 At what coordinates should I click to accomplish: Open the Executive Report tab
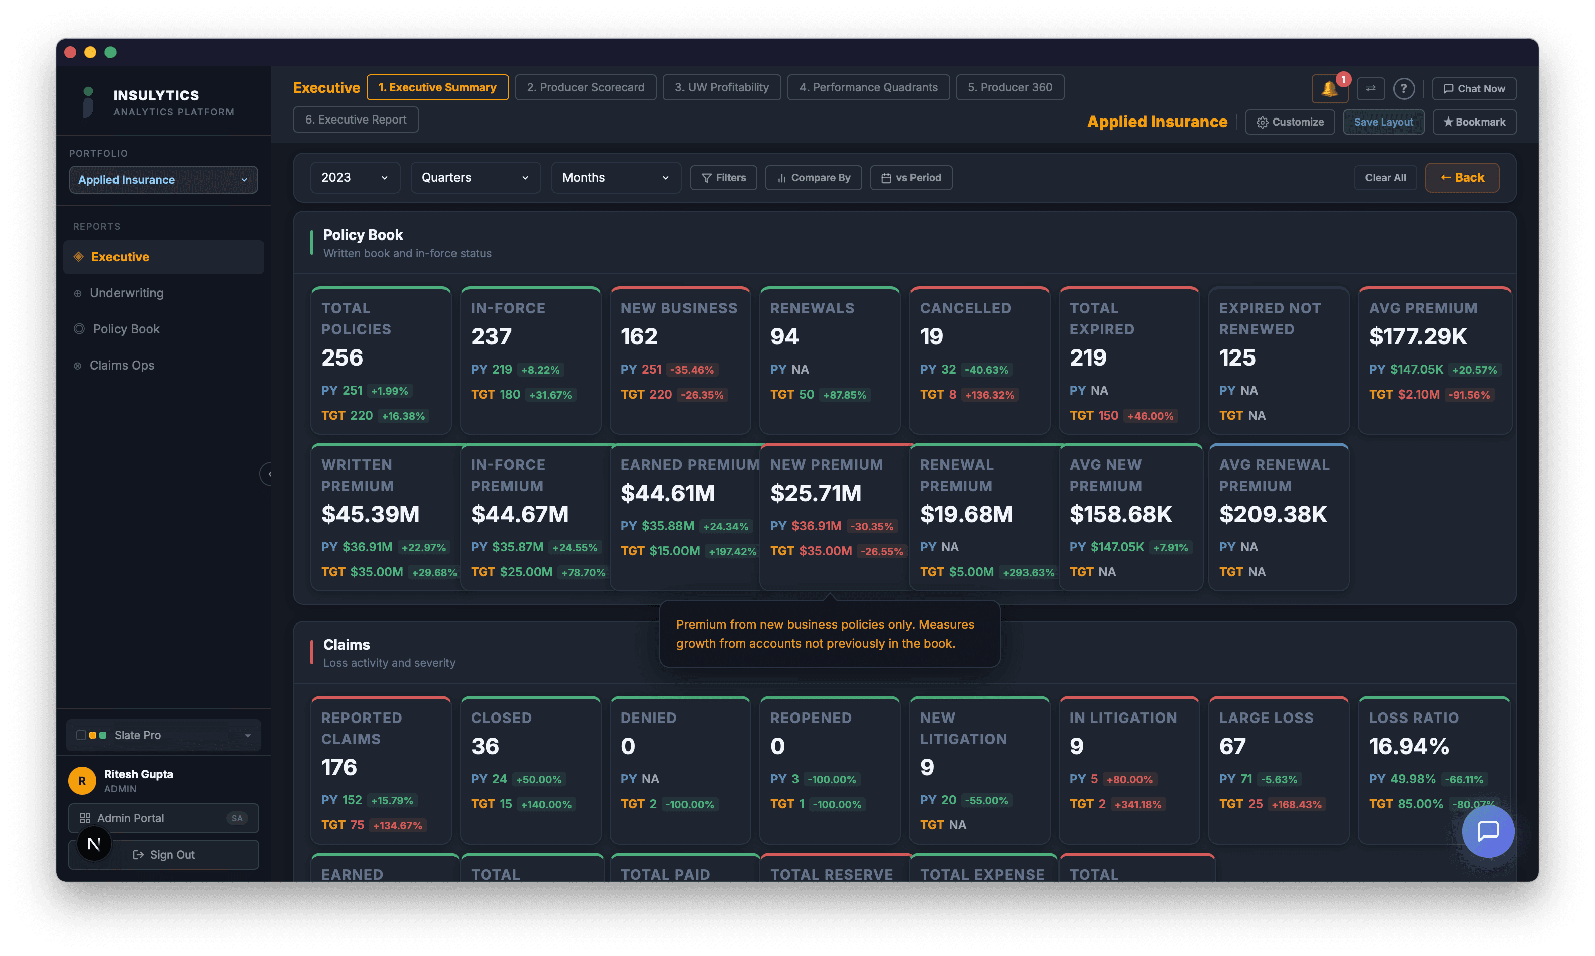pyautogui.click(x=356, y=120)
